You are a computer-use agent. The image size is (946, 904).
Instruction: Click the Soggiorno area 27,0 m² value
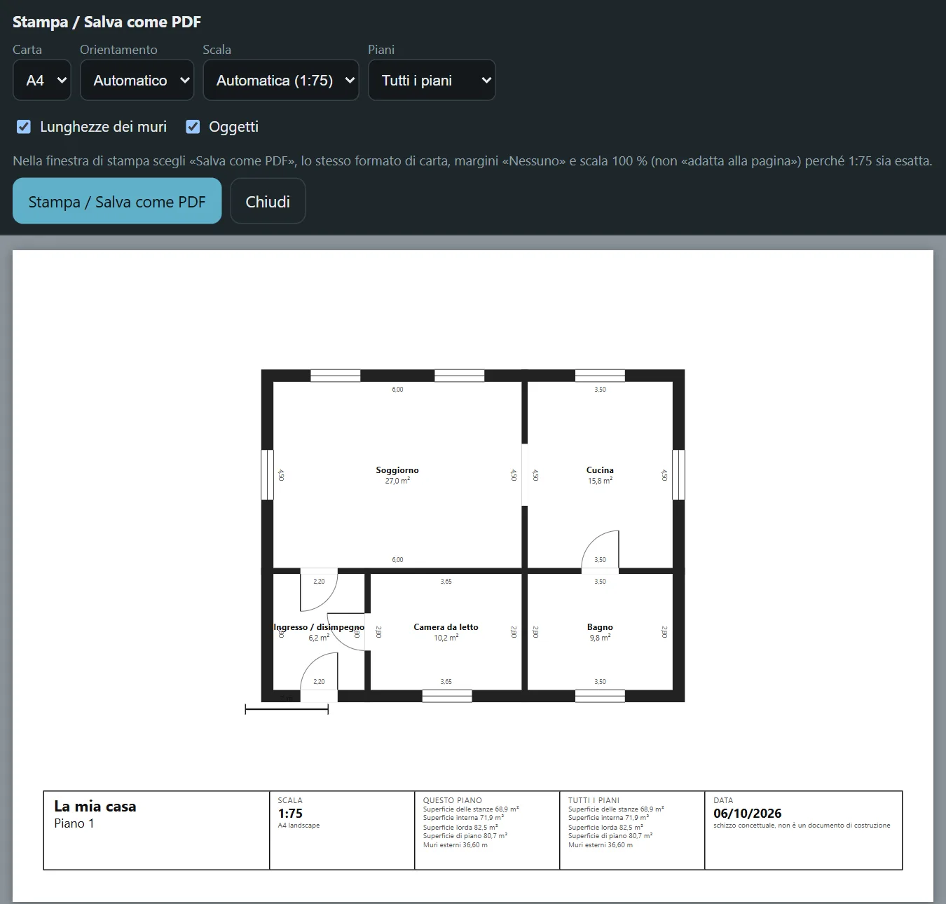coord(397,481)
